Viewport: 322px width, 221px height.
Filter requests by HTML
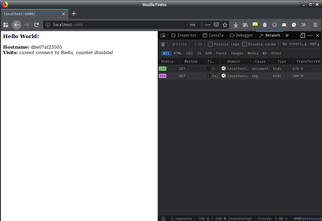[178, 53]
